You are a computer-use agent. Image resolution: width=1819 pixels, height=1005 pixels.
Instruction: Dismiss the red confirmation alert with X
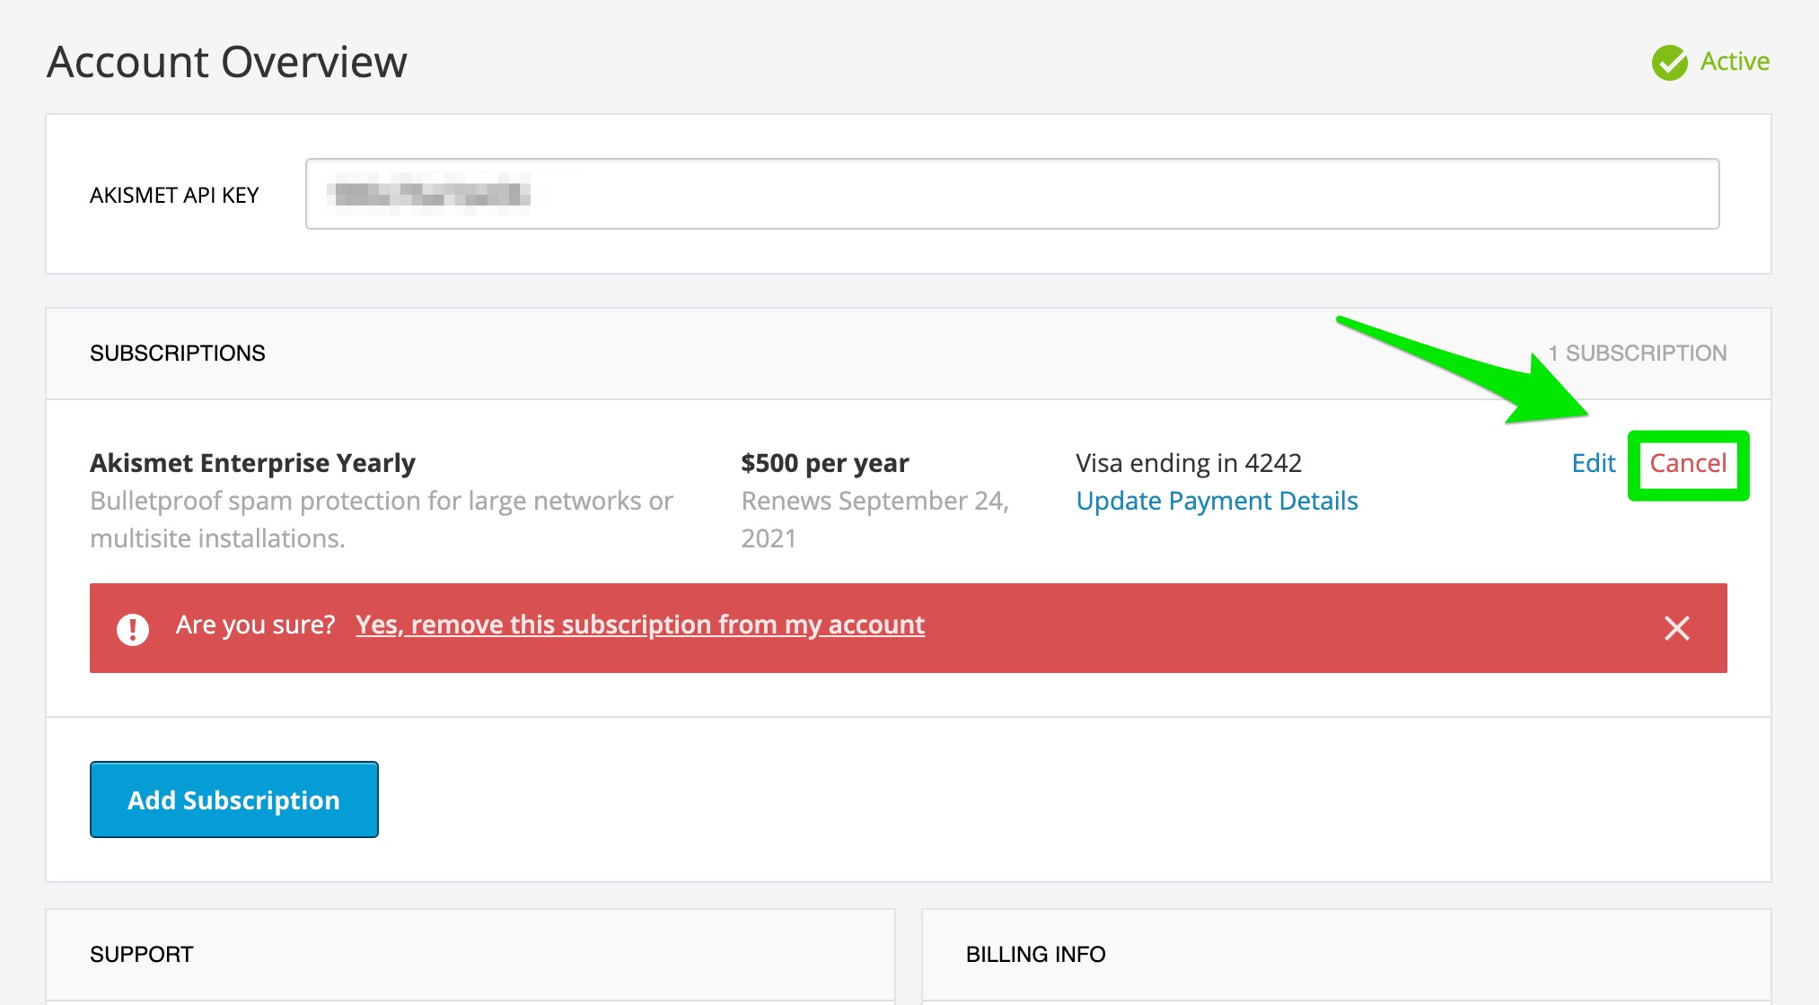[1676, 628]
